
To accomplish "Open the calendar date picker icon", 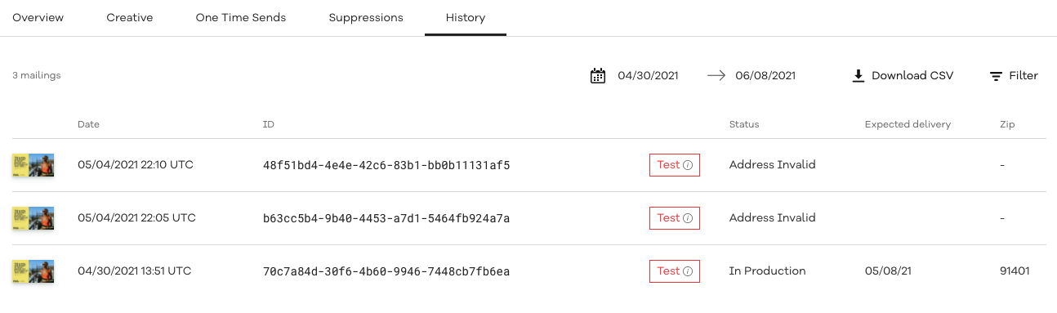I will tap(598, 76).
